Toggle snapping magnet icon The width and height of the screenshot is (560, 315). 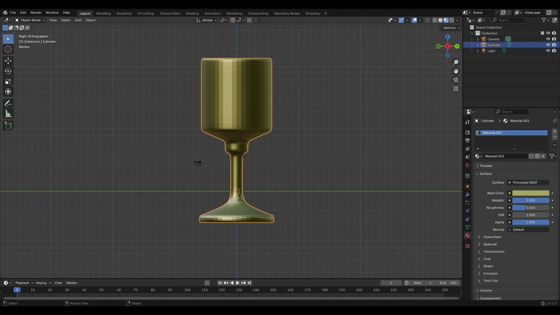click(x=233, y=20)
